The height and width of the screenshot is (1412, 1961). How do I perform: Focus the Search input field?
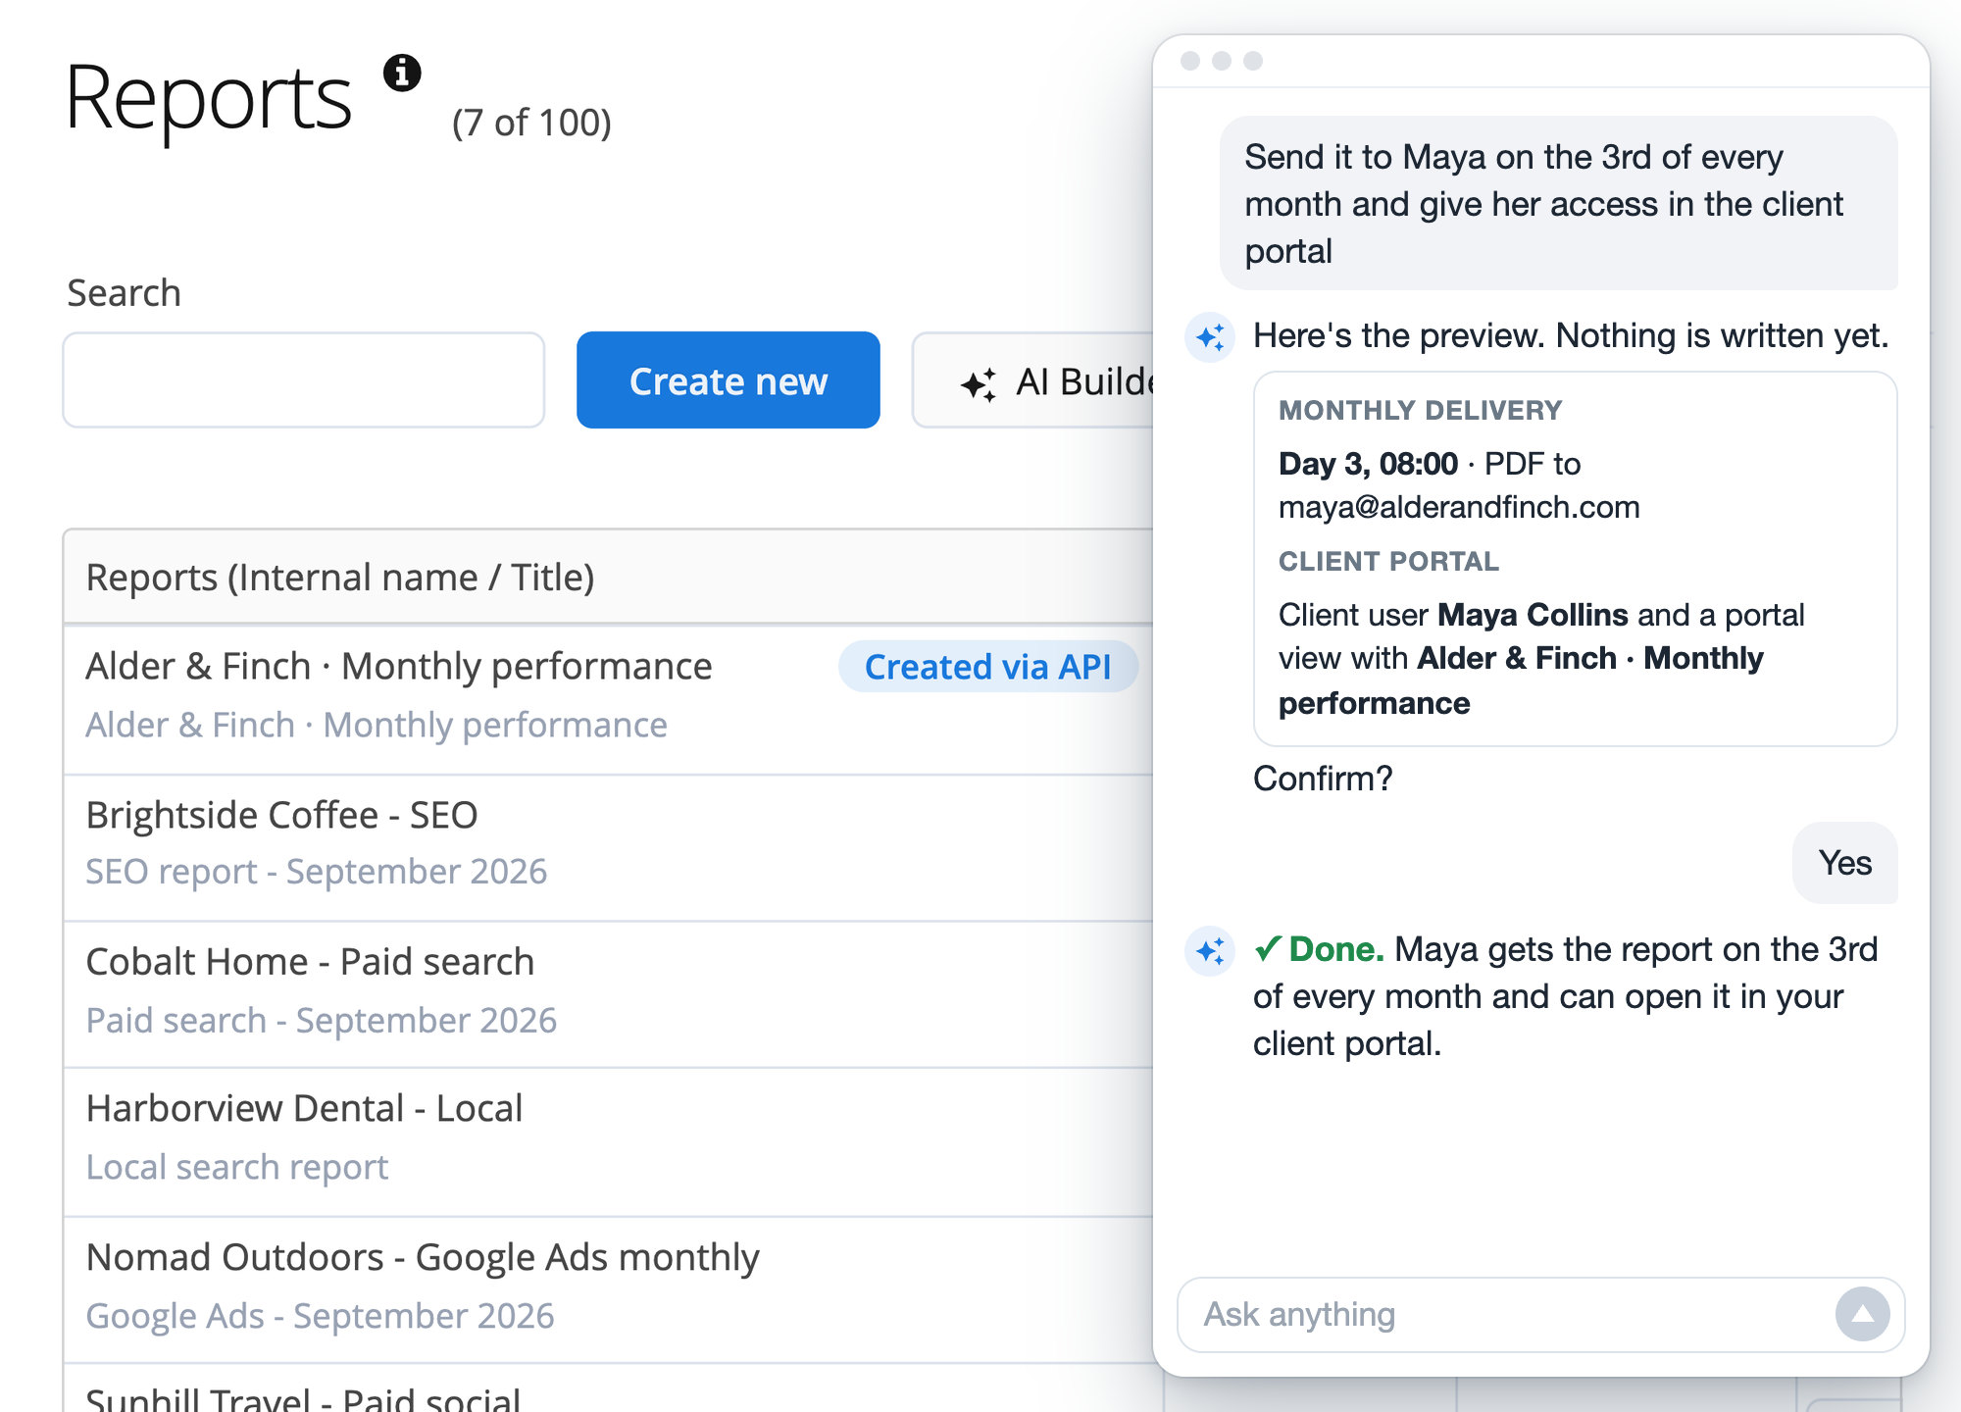point(304,380)
